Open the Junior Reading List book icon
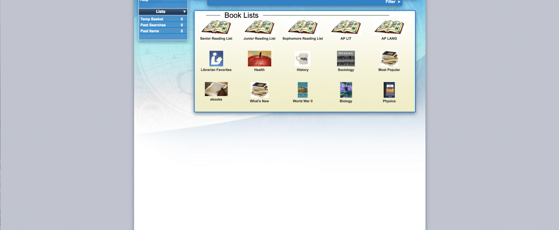This screenshot has width=559, height=230. tap(259, 28)
